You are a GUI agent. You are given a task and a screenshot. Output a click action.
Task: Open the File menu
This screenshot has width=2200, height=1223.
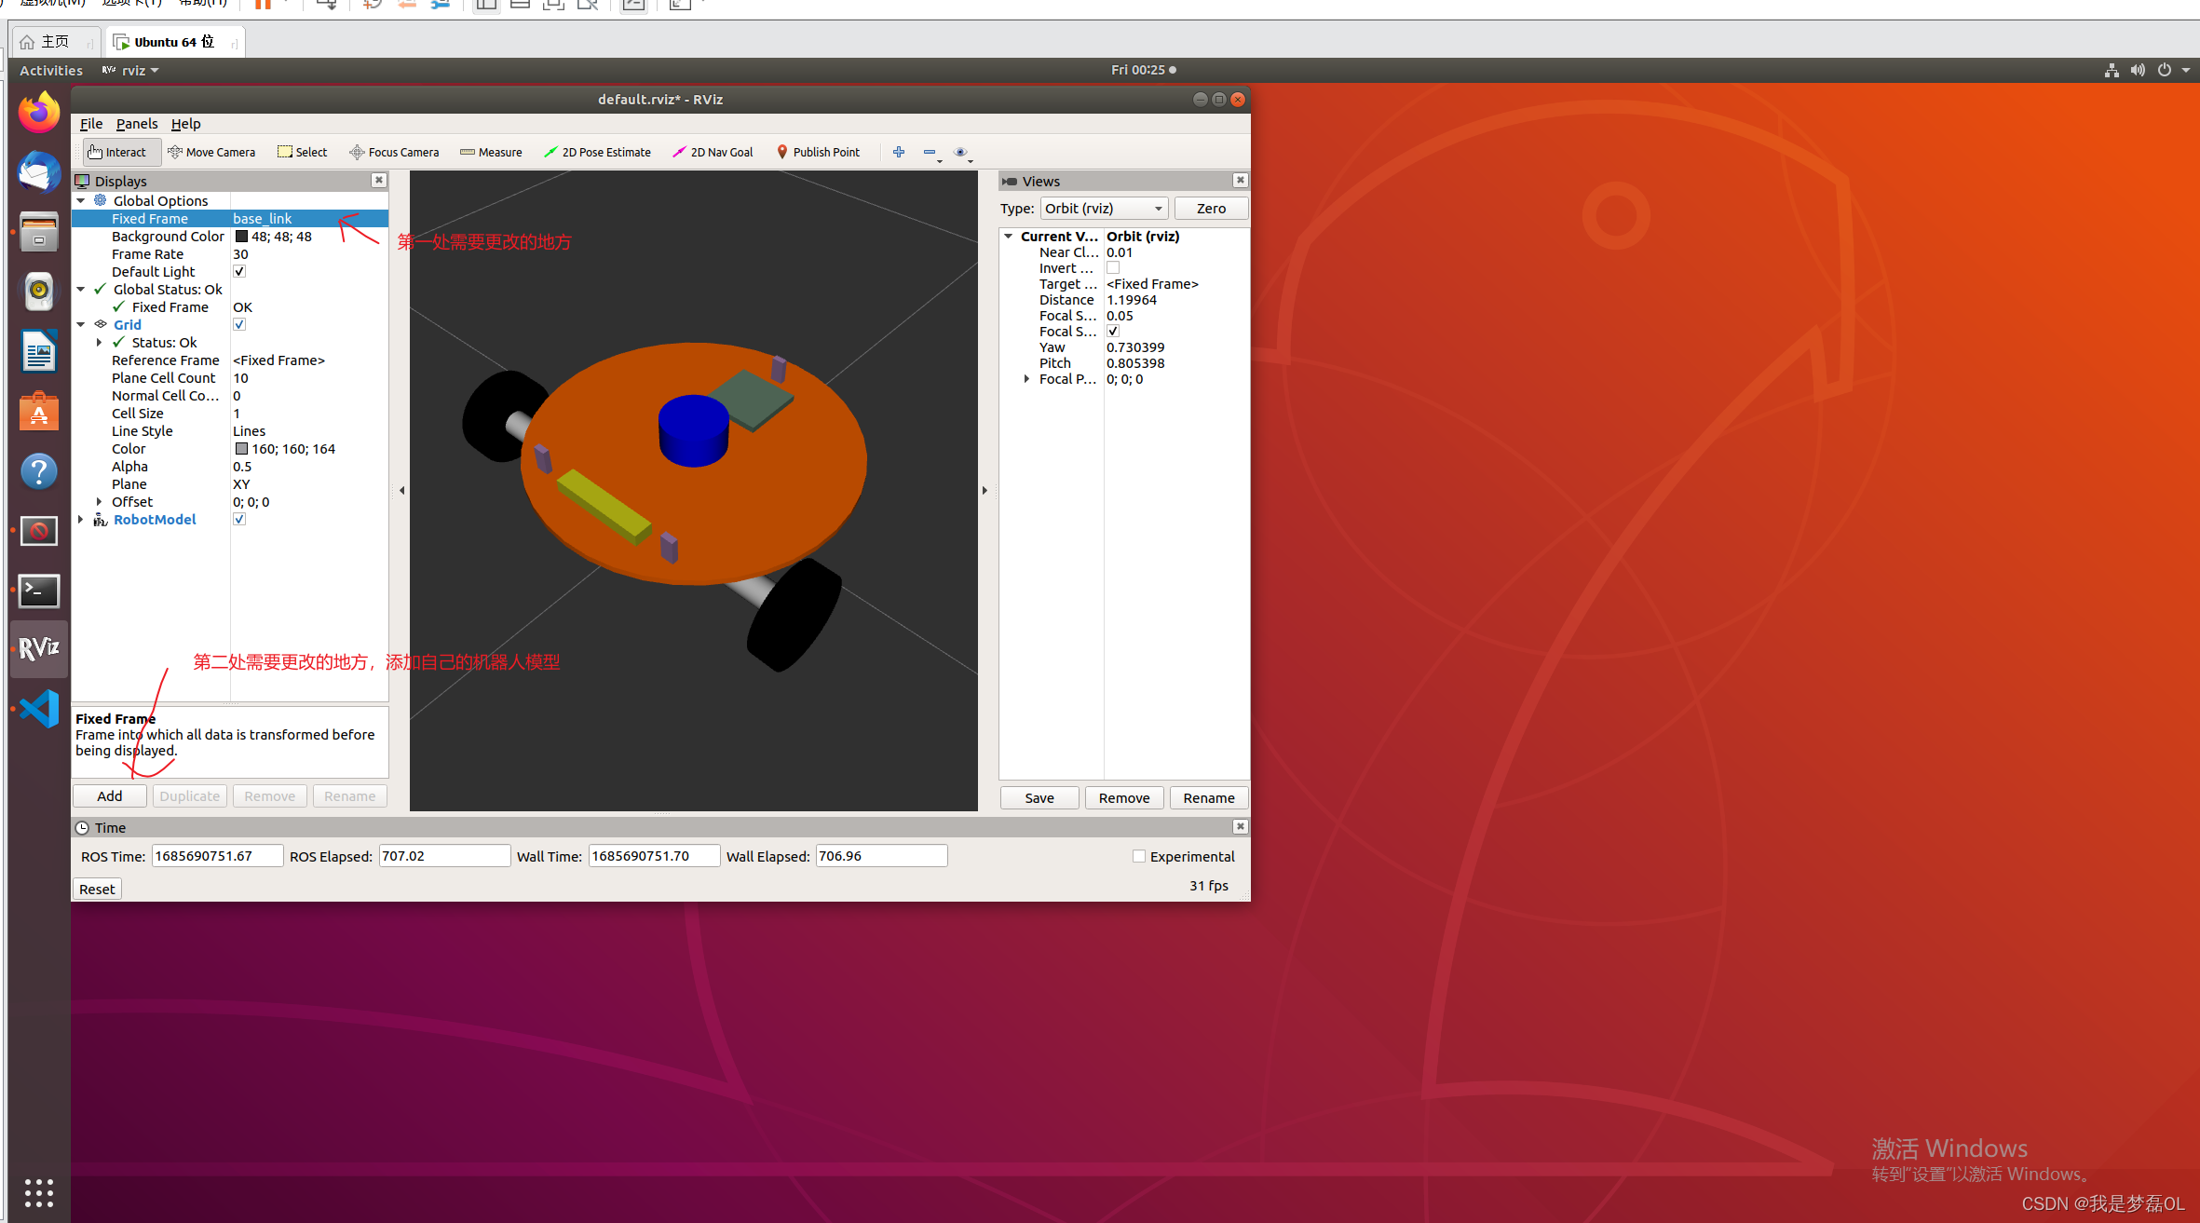tap(91, 124)
